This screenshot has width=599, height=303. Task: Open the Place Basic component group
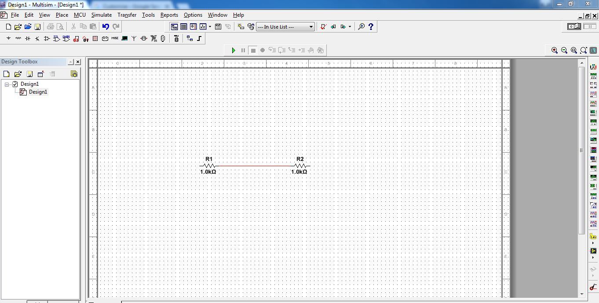[x=18, y=38]
